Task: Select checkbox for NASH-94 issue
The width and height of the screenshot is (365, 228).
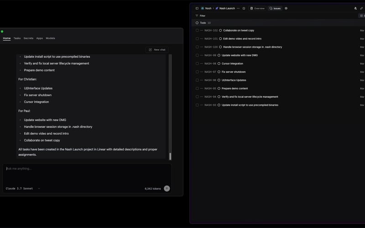Action: pos(197,97)
